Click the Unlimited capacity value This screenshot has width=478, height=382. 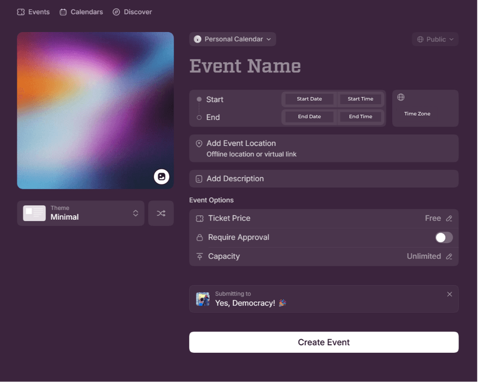(424, 256)
